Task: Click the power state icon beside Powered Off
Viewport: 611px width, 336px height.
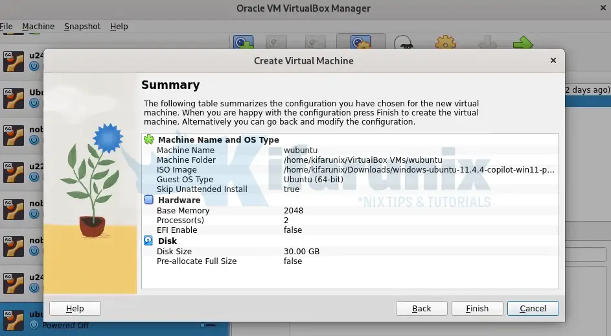Action: coord(34,325)
